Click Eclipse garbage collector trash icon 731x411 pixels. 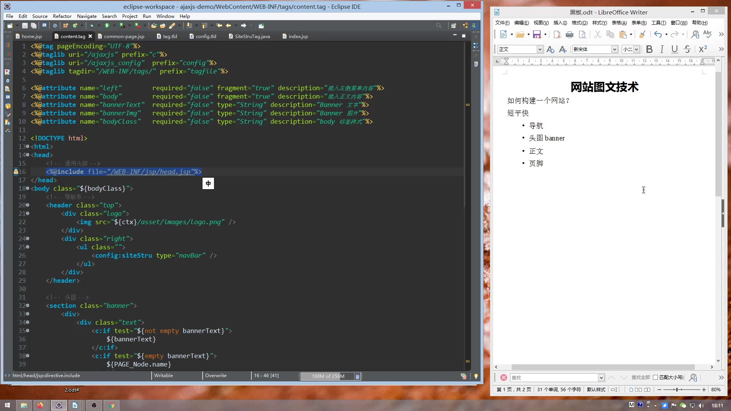click(357, 376)
